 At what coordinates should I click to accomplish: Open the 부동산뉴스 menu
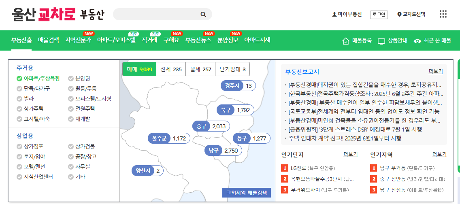tap(198, 40)
